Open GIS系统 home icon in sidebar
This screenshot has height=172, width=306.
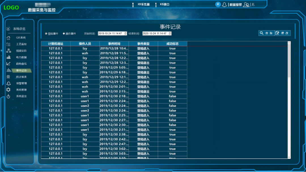pyautogui.click(x=8, y=38)
